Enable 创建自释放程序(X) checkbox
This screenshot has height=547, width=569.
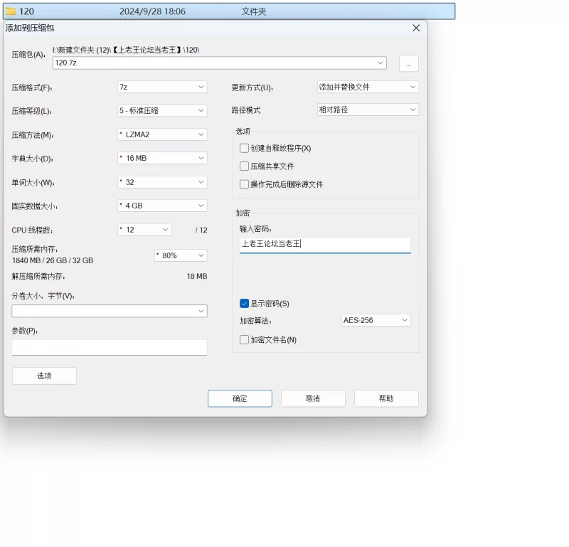(244, 148)
